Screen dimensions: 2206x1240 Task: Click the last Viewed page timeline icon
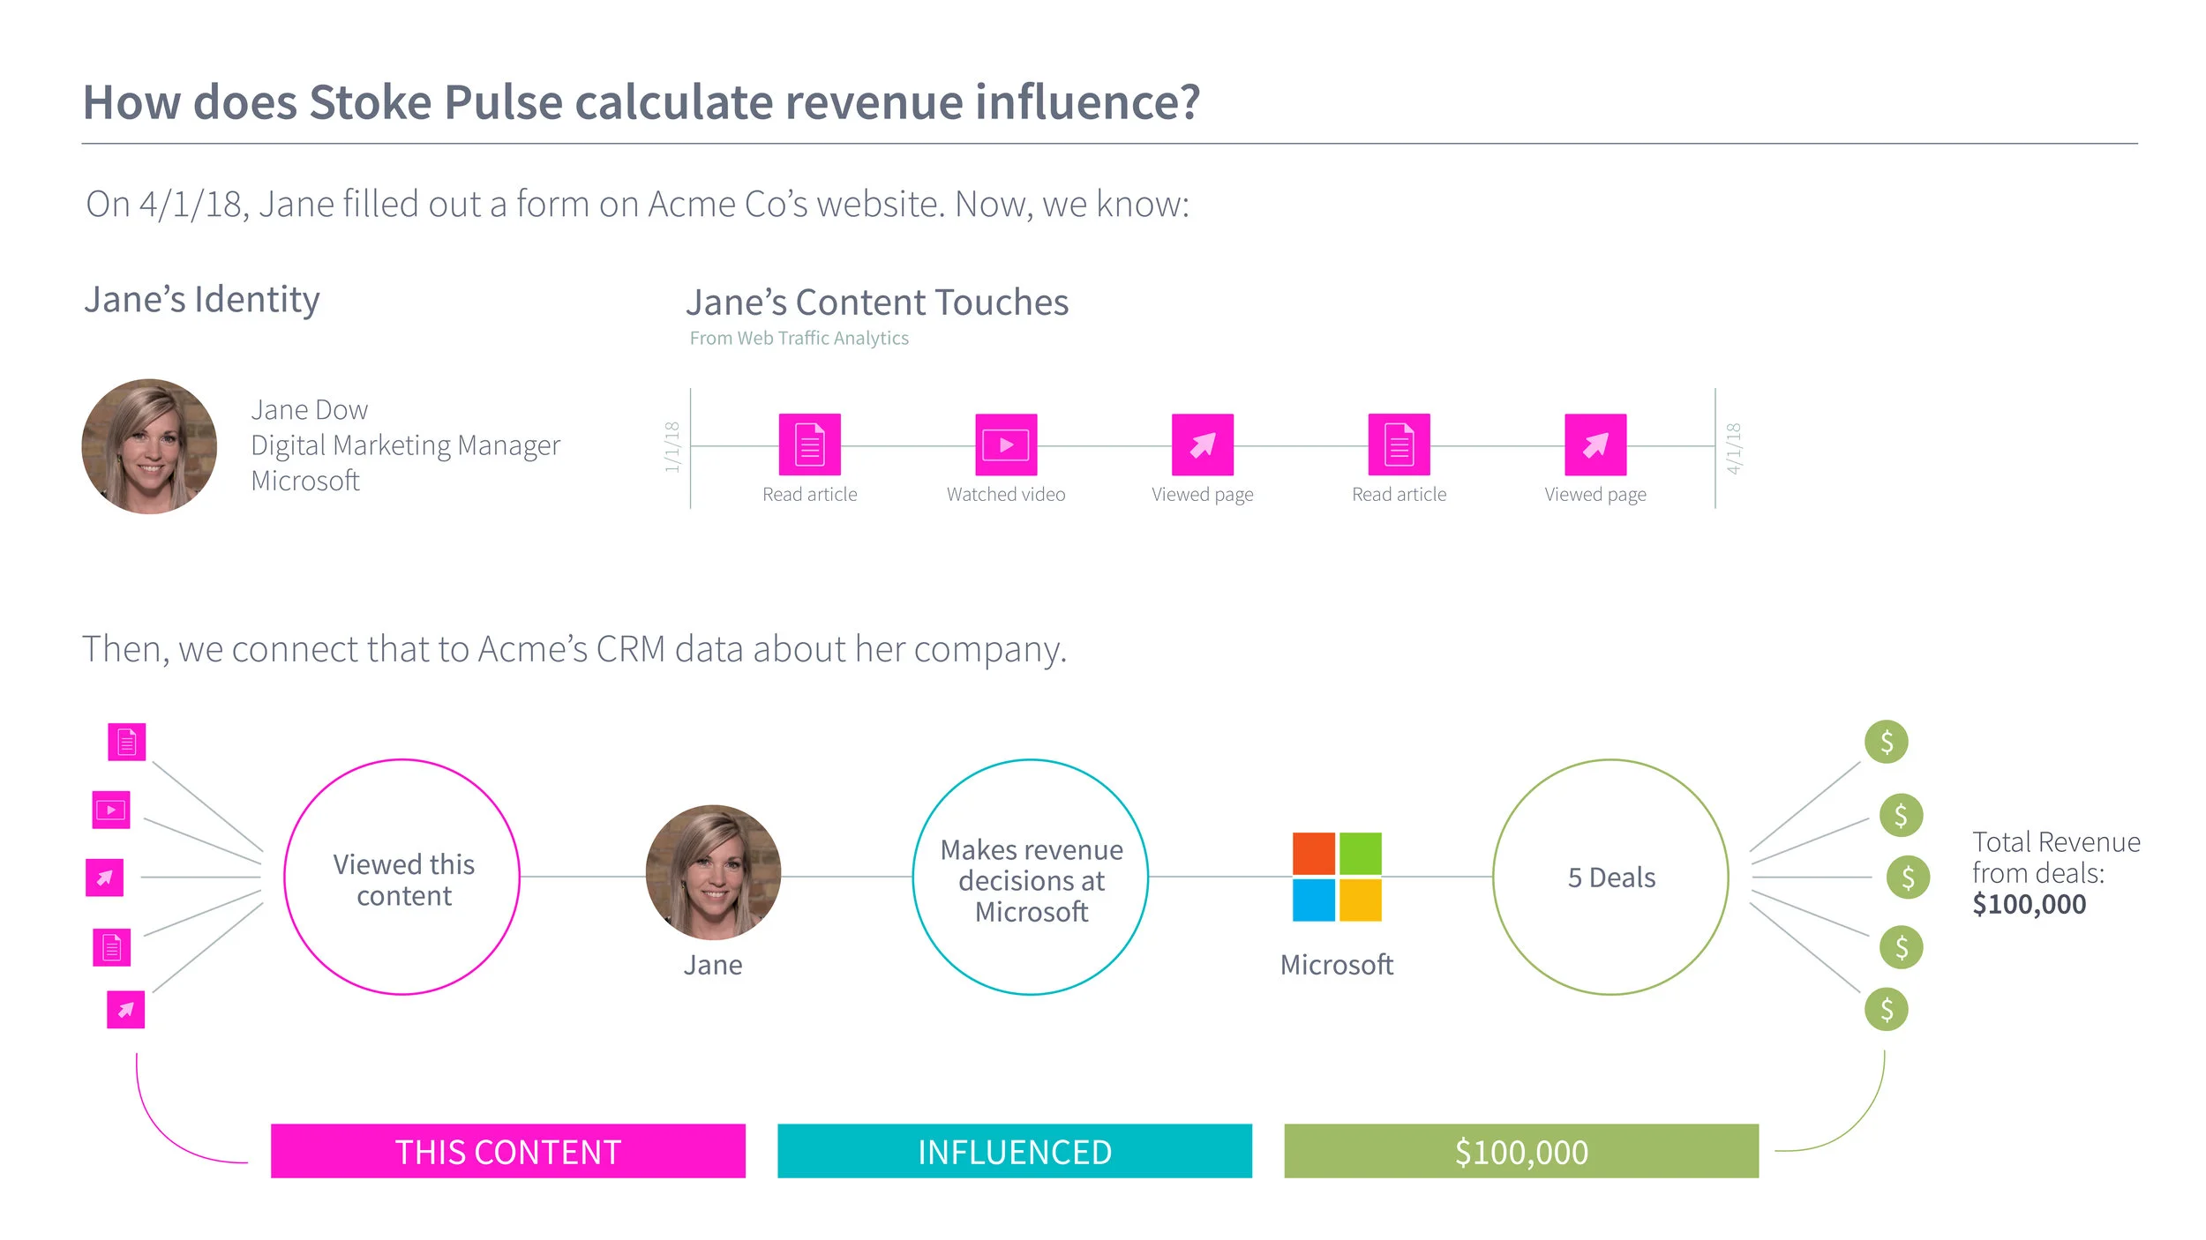tap(1595, 444)
